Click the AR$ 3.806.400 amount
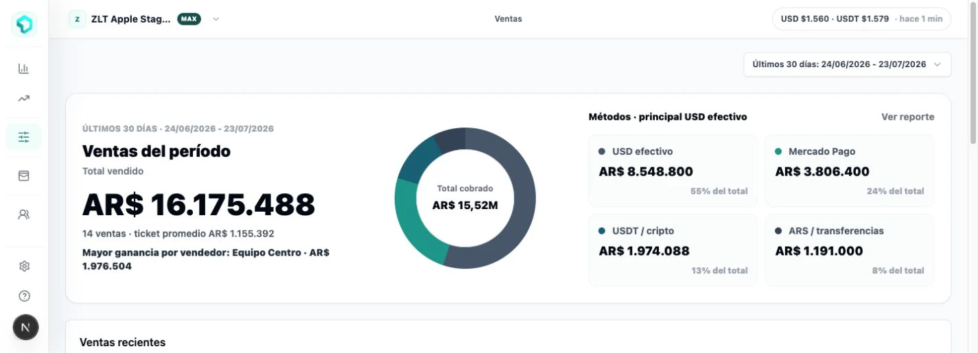This screenshot has width=978, height=353. tap(822, 171)
